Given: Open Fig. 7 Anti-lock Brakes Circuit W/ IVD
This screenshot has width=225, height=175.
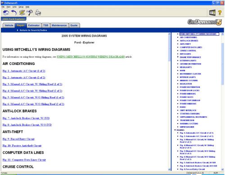Looking at the screenshot, I should [26, 118].
